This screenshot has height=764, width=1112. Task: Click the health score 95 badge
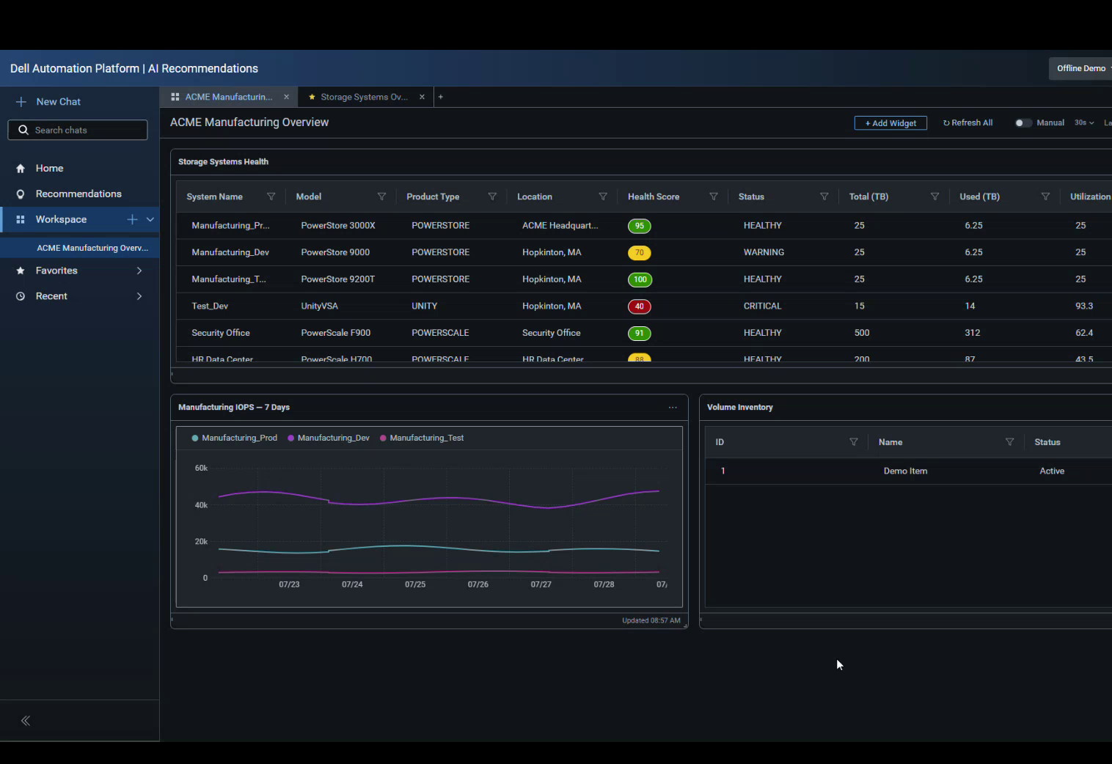(x=640, y=226)
